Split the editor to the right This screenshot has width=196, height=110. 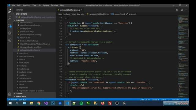point(182,10)
